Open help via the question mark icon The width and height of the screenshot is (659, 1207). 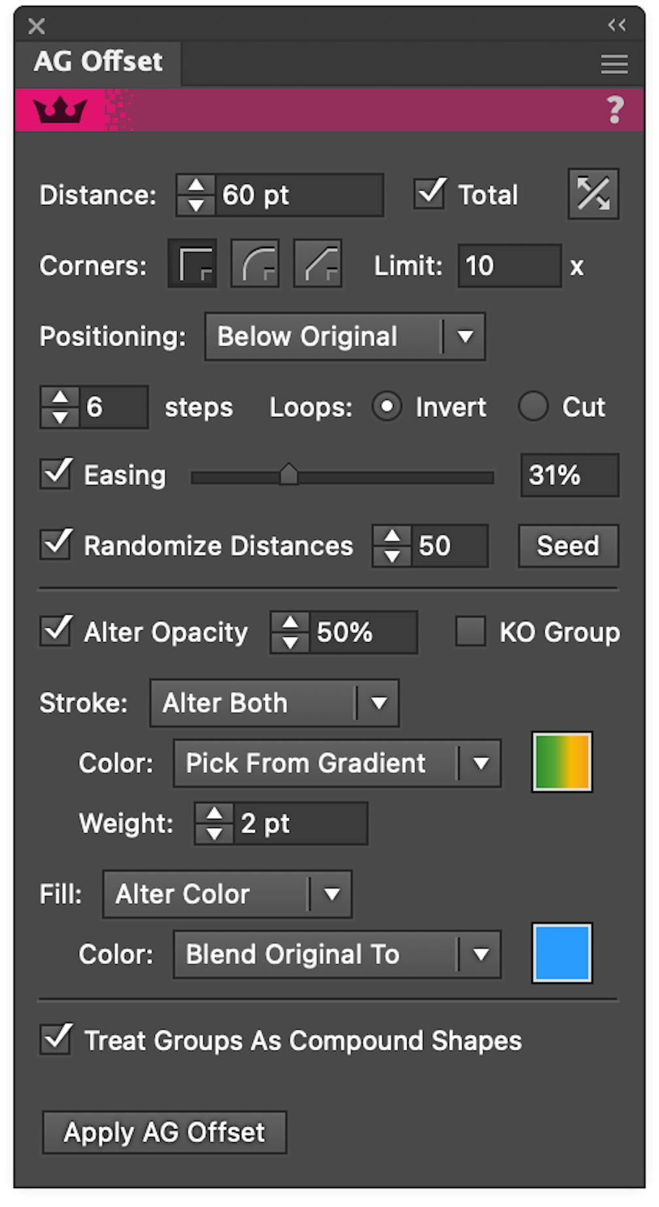[615, 110]
